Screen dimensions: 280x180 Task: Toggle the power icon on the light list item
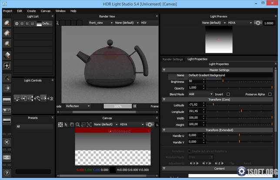pyautogui.click(x=17, y=24)
